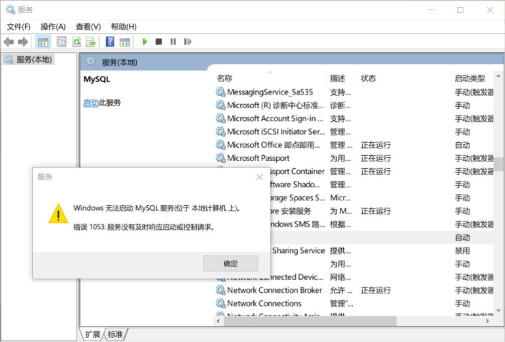Select the Network Connection Broker service
505x342 pixels.
354,290
